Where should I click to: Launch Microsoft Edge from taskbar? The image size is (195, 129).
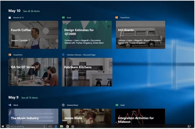tap(56, 126)
